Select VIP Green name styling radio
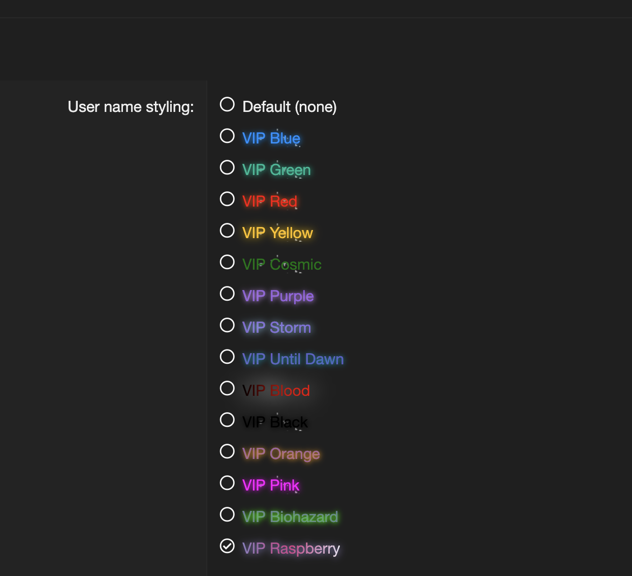The height and width of the screenshot is (576, 632). (x=227, y=167)
